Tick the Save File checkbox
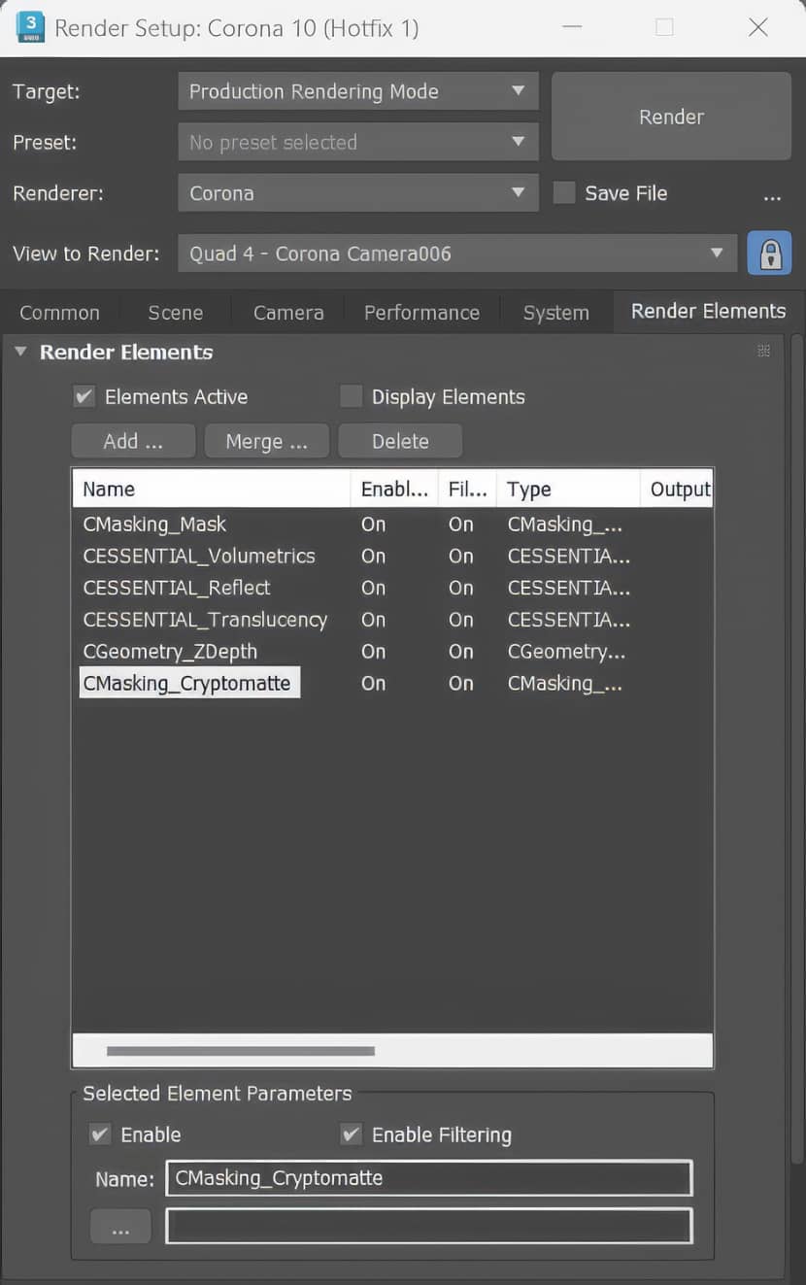This screenshot has width=806, height=1285. click(x=564, y=192)
